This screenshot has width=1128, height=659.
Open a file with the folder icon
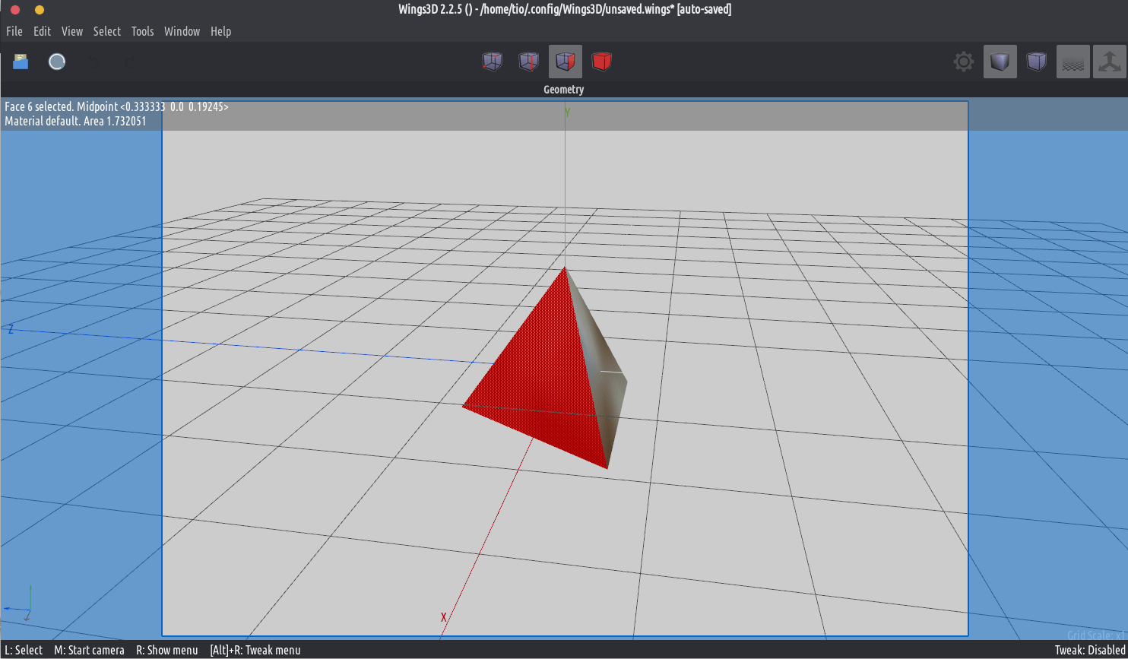click(21, 62)
